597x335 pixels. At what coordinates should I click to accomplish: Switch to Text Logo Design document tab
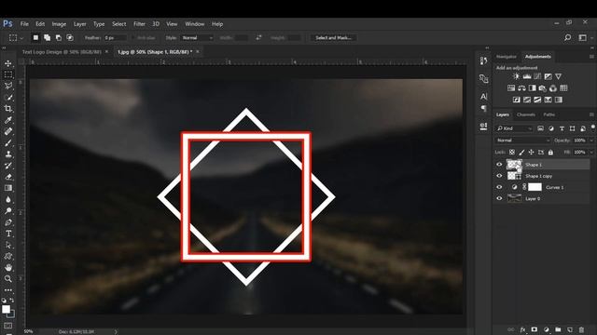click(62, 52)
